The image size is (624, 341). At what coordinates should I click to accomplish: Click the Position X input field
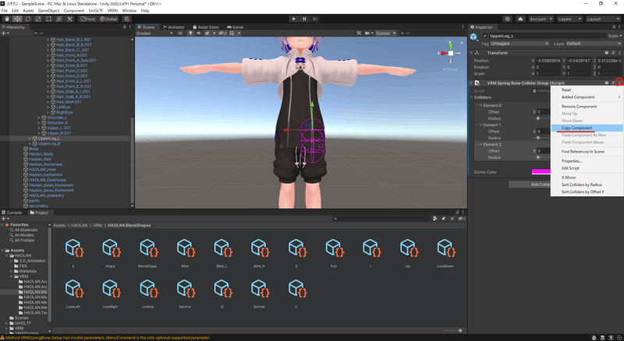[549, 61]
